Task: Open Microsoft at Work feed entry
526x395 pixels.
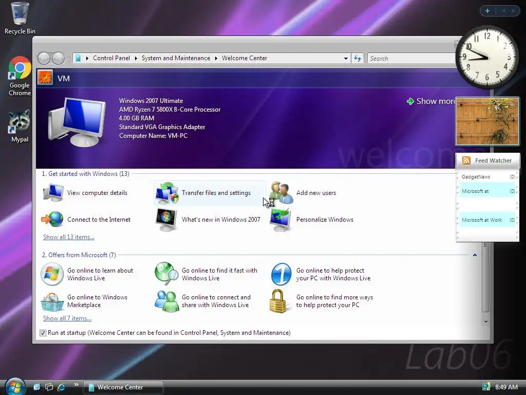Action: click(x=488, y=220)
